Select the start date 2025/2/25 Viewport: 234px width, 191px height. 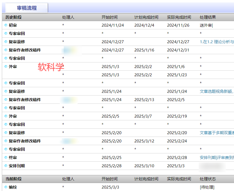tap(111, 157)
